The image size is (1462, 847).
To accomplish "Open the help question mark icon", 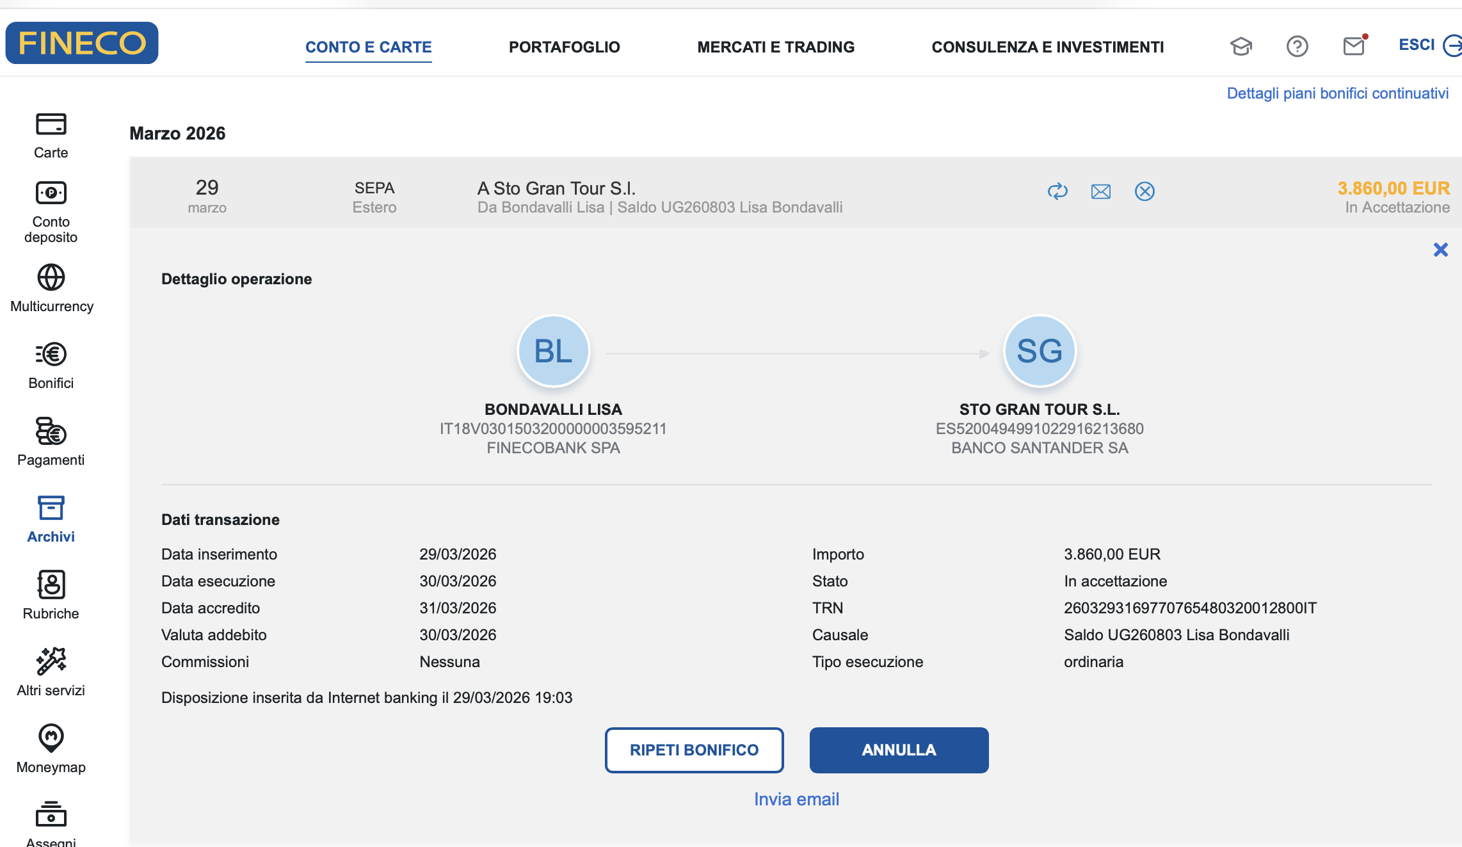I will coord(1297,46).
